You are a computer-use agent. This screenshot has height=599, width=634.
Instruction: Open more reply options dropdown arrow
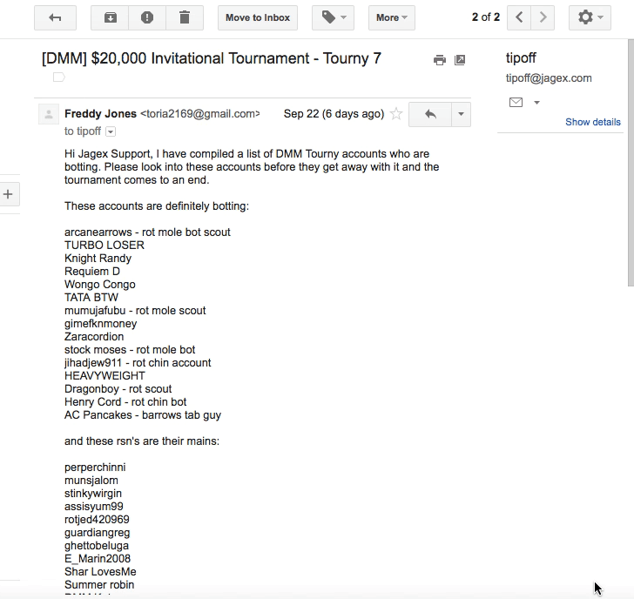pyautogui.click(x=461, y=114)
